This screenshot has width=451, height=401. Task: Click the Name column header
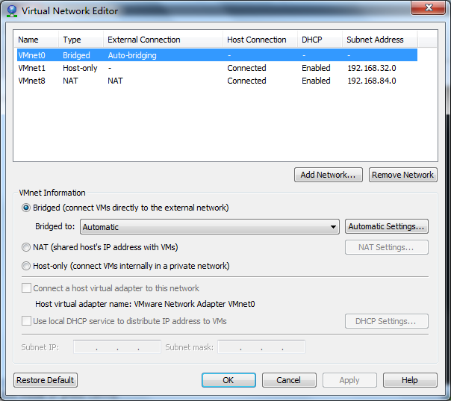click(37, 40)
